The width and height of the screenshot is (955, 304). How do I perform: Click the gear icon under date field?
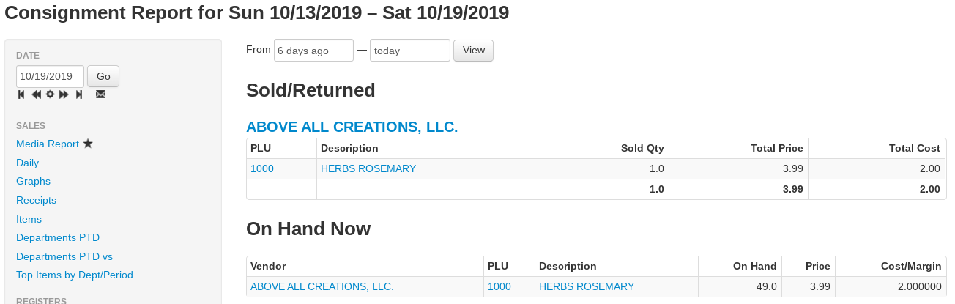point(50,94)
